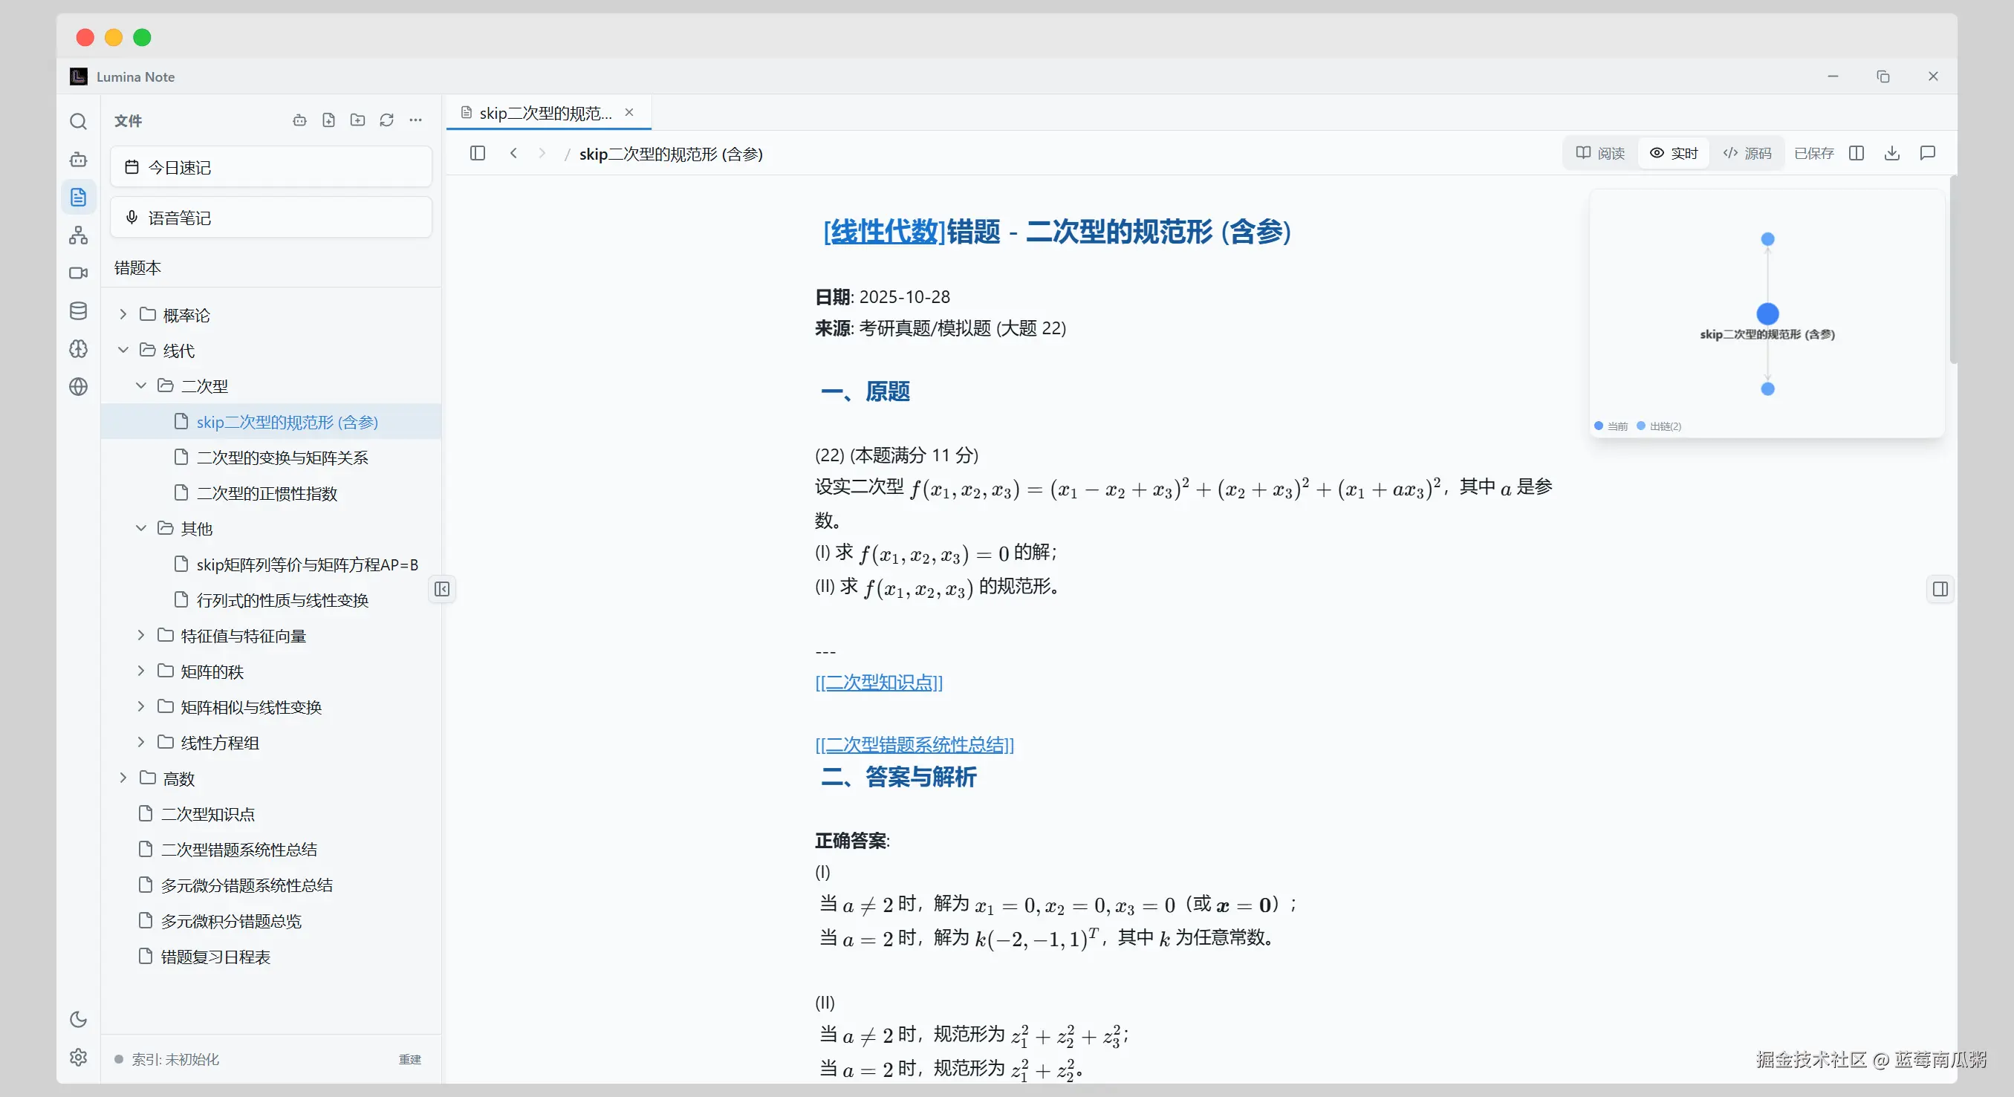Open the database icon in sidebar

point(78,311)
